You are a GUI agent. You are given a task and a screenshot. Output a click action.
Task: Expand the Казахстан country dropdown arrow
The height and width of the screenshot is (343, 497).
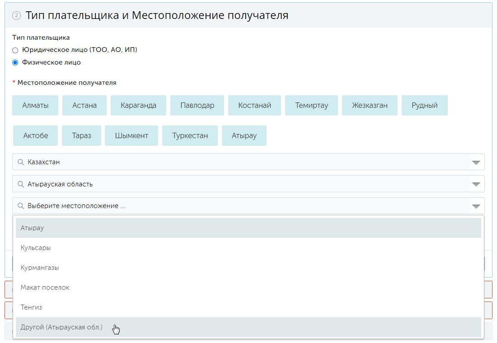coord(476,162)
